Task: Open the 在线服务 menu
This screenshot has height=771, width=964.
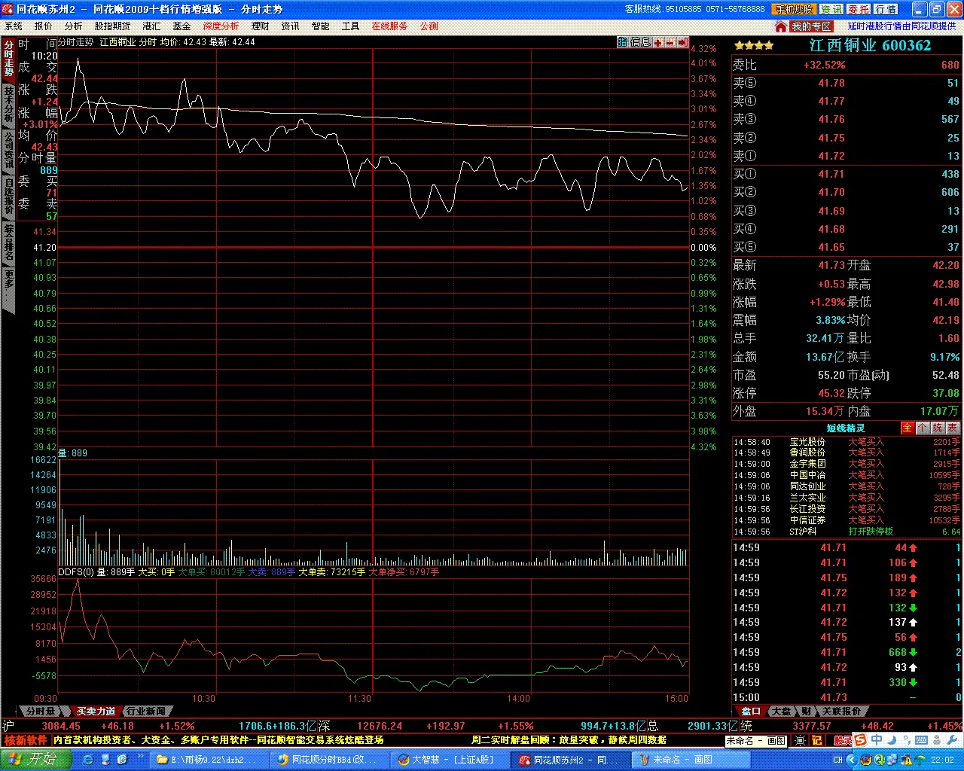Action: 389,26
